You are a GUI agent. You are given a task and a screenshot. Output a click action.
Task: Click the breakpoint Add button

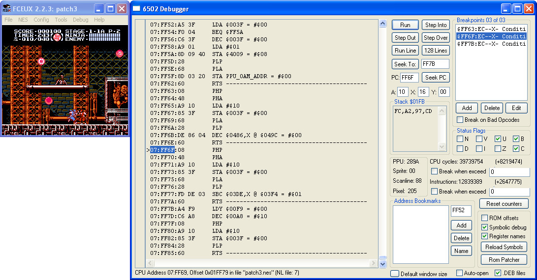[467, 108]
